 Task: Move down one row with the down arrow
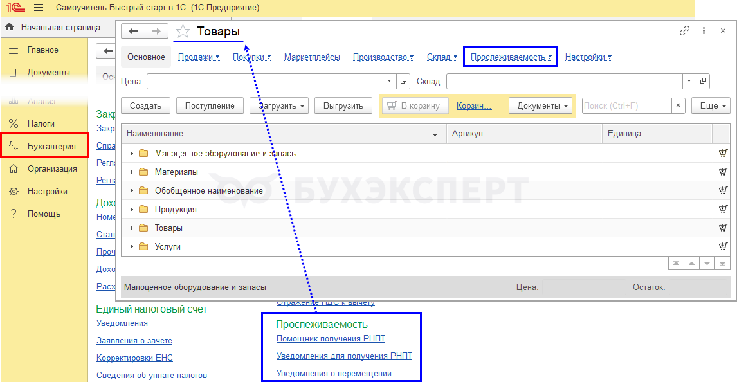click(707, 263)
